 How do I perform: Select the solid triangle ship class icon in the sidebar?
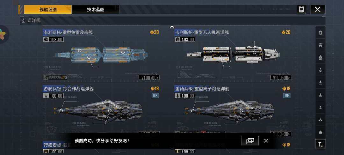point(320,95)
